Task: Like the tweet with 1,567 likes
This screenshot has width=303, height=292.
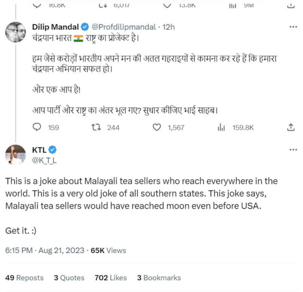Action: (x=157, y=127)
